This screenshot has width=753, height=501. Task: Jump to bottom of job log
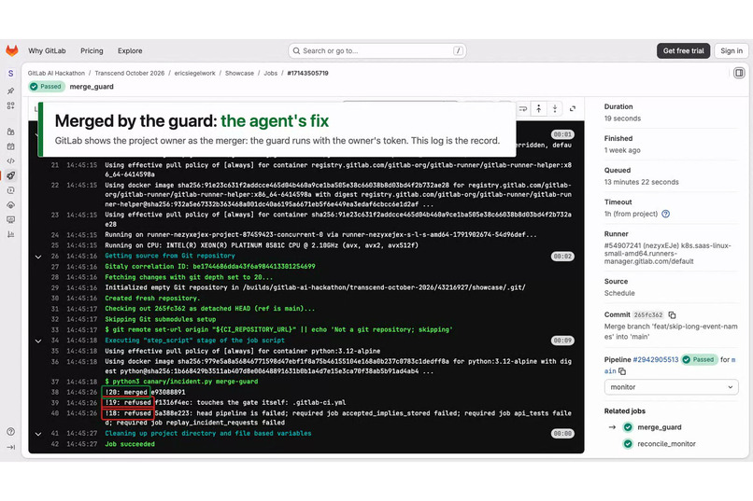555,109
